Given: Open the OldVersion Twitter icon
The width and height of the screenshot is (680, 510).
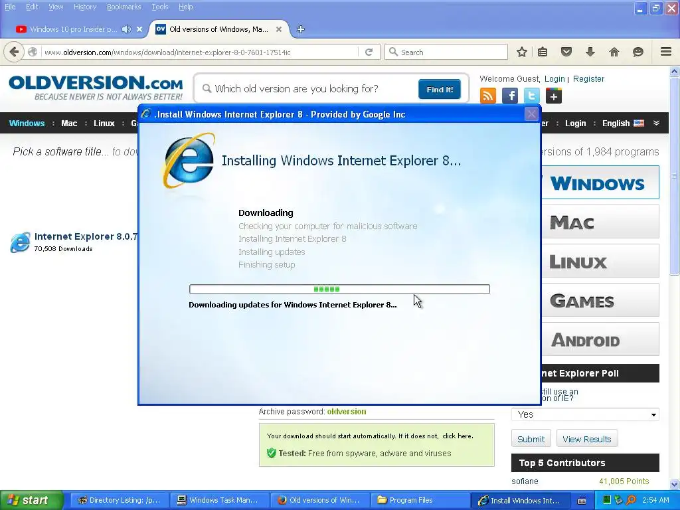Looking at the screenshot, I should (532, 96).
